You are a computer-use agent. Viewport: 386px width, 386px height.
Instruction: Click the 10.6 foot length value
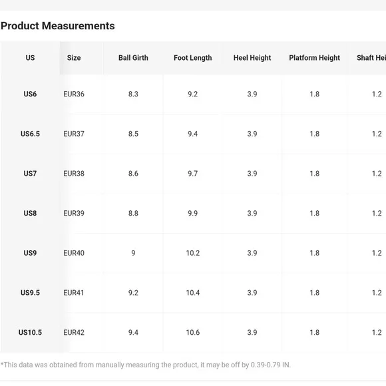coord(193,333)
